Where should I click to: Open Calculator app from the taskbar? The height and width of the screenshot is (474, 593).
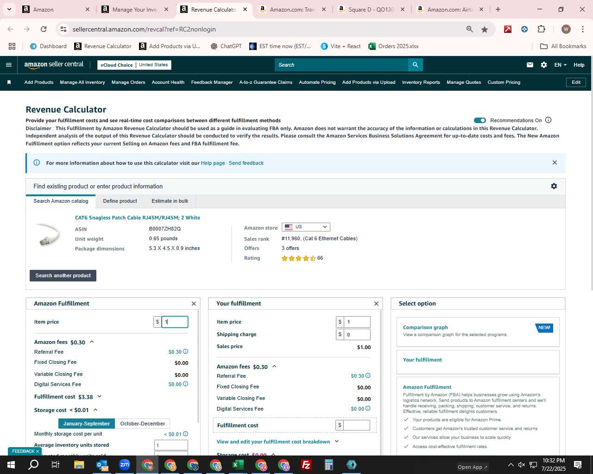[329, 465]
